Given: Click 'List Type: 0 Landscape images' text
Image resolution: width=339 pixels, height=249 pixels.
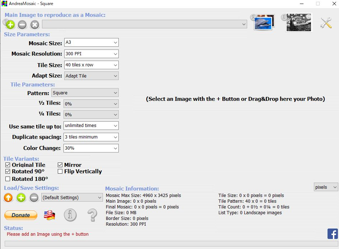Looking at the screenshot, I should coord(250,213).
